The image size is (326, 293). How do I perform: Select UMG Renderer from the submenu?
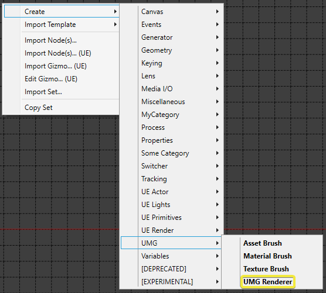point(268,281)
